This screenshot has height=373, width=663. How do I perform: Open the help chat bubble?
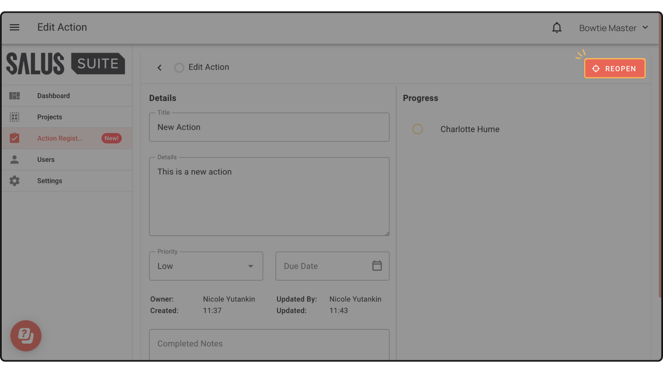26,336
